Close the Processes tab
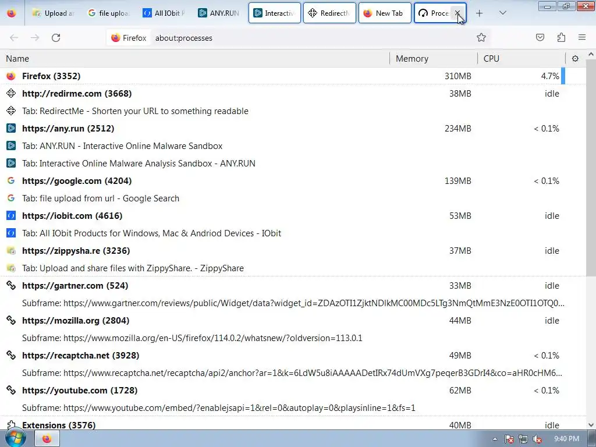 click(x=457, y=13)
